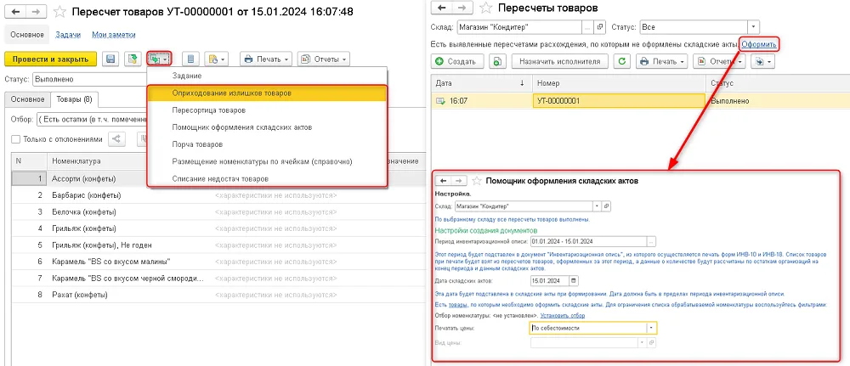850x366 pixels.
Task: Select the УТ-00000001 number cell
Action: point(619,101)
